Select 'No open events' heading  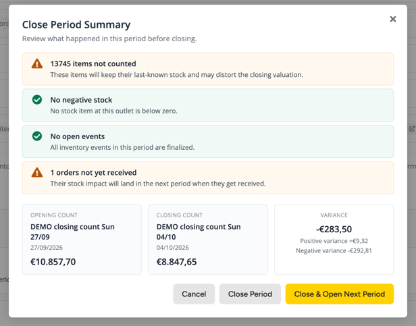[78, 136]
